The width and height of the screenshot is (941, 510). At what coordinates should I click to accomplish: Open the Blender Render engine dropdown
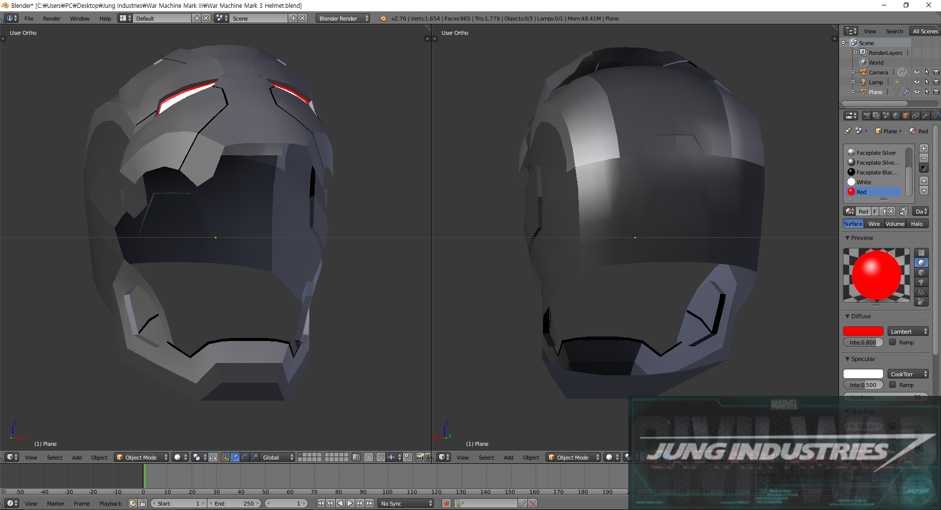(x=343, y=18)
